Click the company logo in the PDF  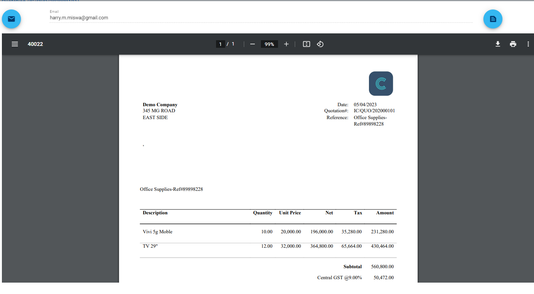(x=381, y=83)
